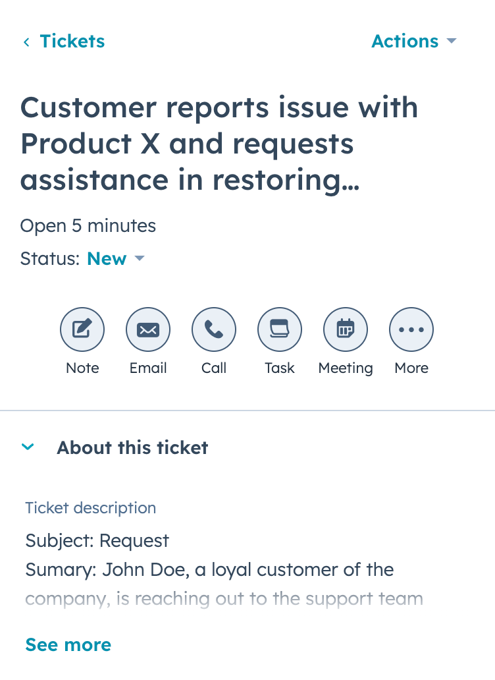
Task: Collapse the About this ticket section
Action: click(x=28, y=447)
